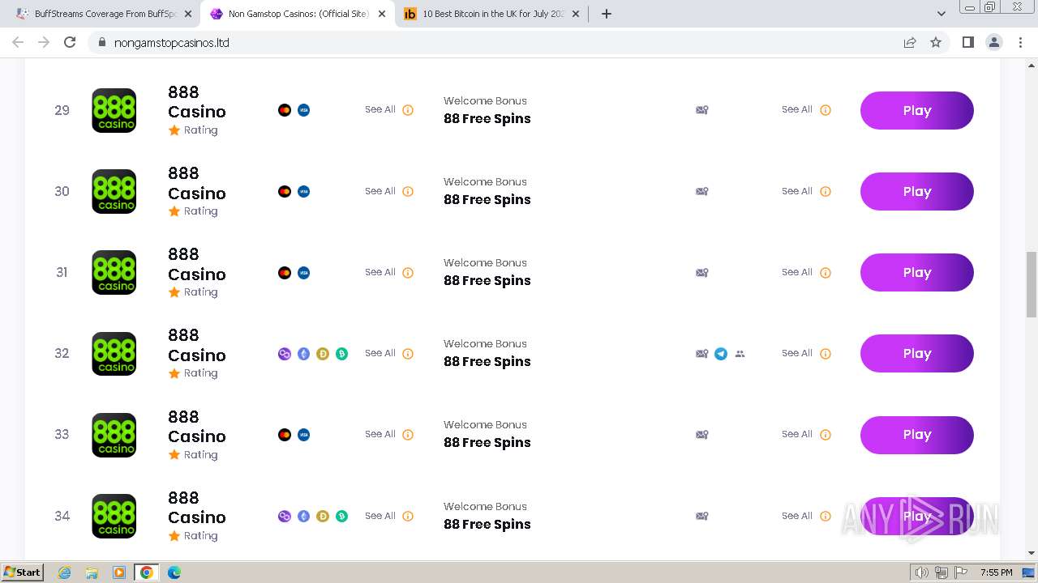Viewport: 1038px width, 583px height.
Task: Click the Ethereum icon in row 32
Action: tap(303, 354)
